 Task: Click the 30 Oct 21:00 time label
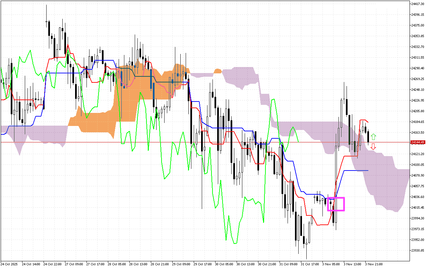(266, 264)
